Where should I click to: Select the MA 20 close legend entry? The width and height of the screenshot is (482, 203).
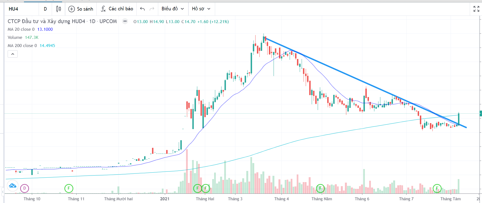point(21,29)
